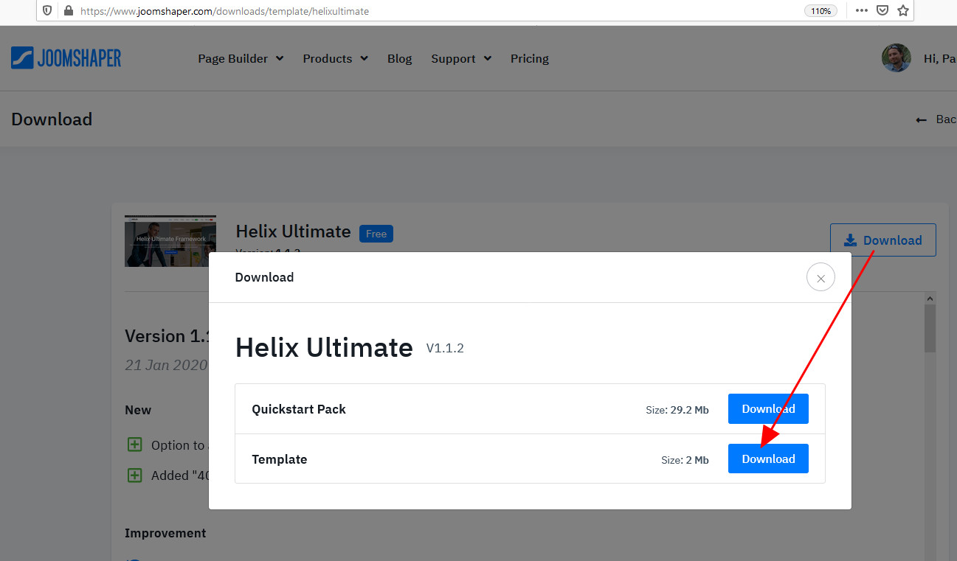Download the Quickstart Pack

(x=767, y=409)
